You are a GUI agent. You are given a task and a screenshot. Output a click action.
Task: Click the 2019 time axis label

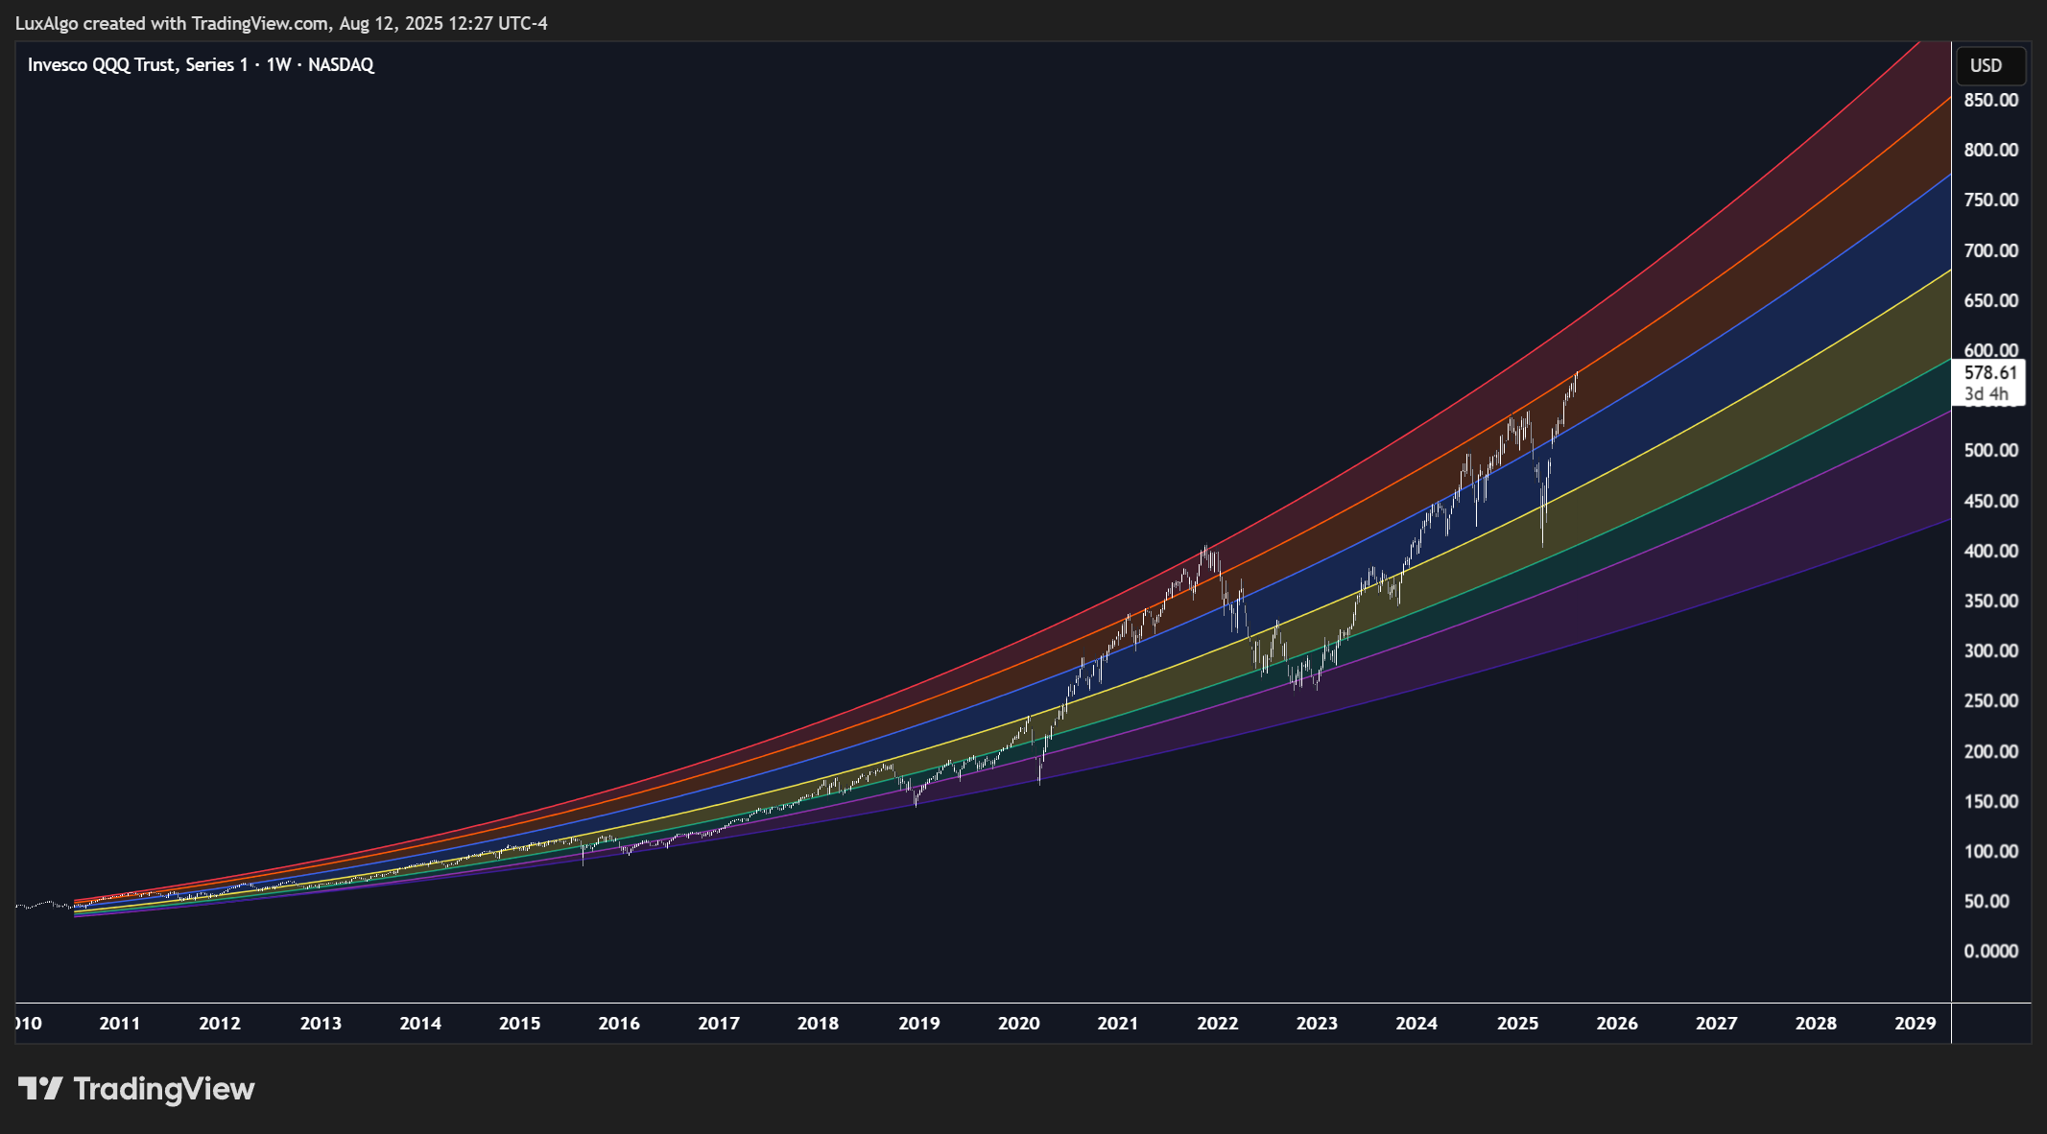pos(919,1023)
